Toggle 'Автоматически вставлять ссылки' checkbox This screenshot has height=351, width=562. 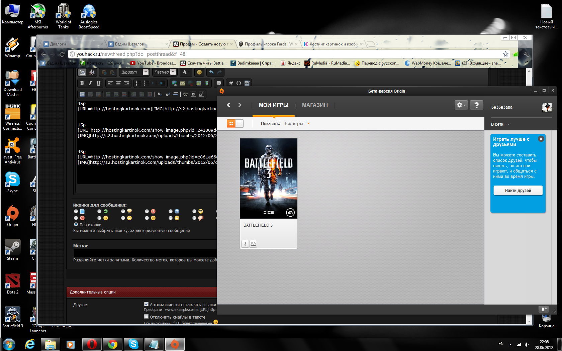point(146,304)
